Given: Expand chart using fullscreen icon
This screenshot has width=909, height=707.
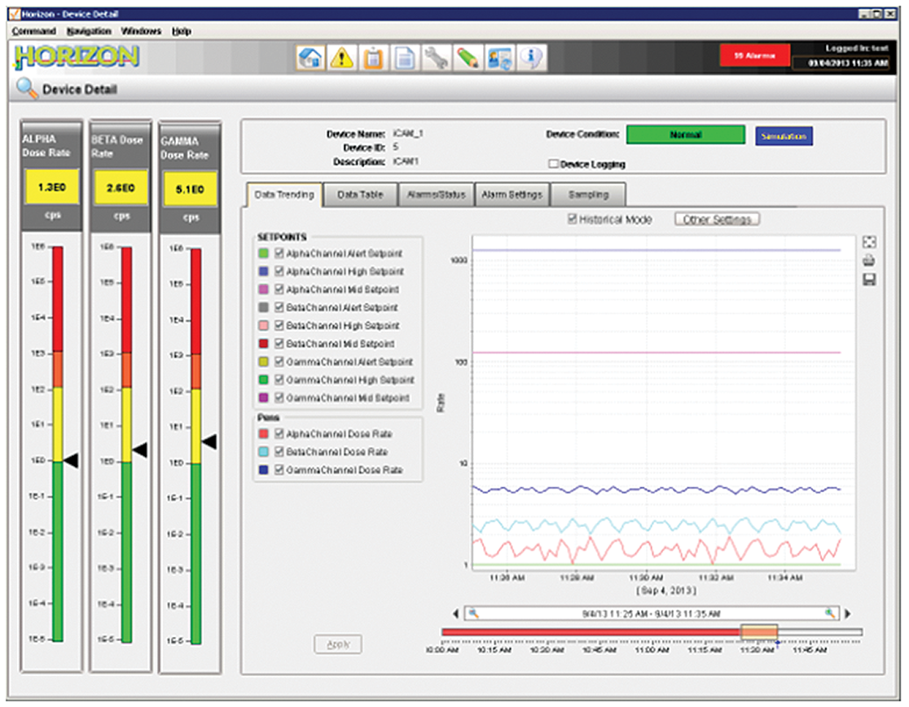Looking at the screenshot, I should point(869,242).
